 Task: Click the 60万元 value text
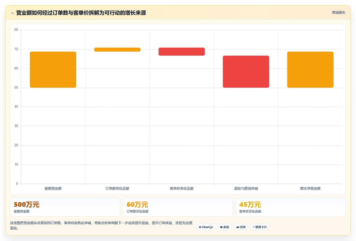tap(137, 204)
